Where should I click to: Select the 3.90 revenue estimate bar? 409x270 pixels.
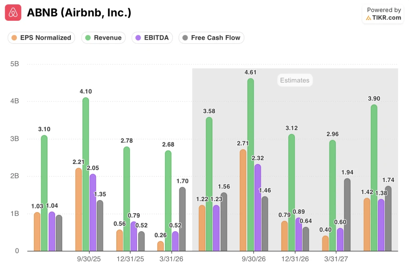click(374, 178)
